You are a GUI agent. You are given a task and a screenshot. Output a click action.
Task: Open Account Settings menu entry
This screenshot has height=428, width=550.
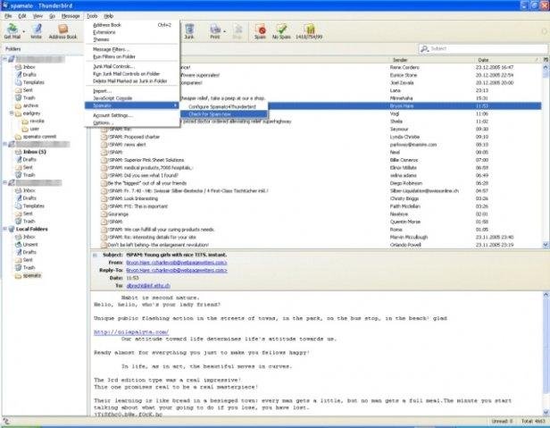(132, 115)
